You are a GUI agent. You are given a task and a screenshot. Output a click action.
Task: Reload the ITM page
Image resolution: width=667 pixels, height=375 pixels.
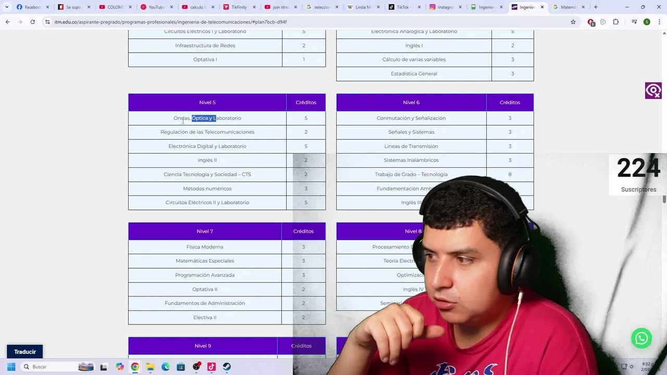pyautogui.click(x=32, y=22)
